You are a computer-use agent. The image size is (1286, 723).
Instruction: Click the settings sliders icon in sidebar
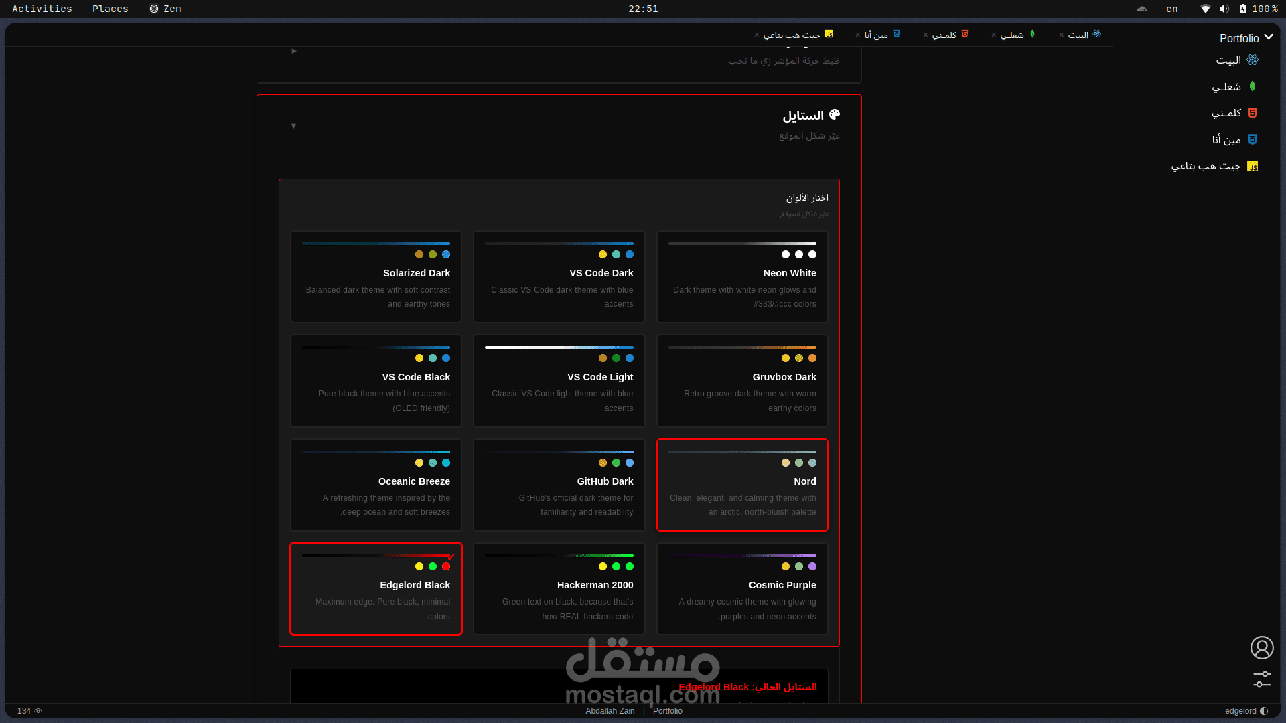[1262, 679]
